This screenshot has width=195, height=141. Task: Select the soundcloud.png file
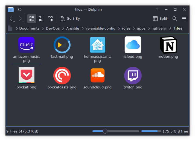coord(97,75)
